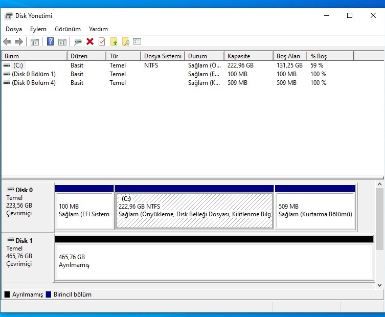Viewport: 385px width, 317px height.
Task: Open the Eylem menu
Action: click(x=38, y=29)
